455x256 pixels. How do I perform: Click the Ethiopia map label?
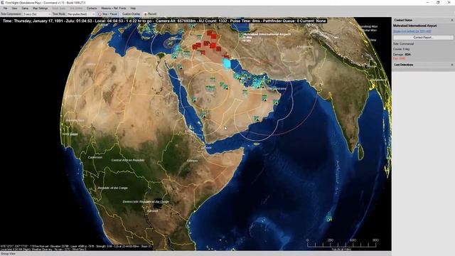192,161
